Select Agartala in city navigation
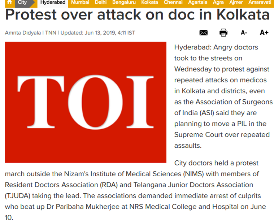Screen dimensions: 274x220 tap(197, 2)
